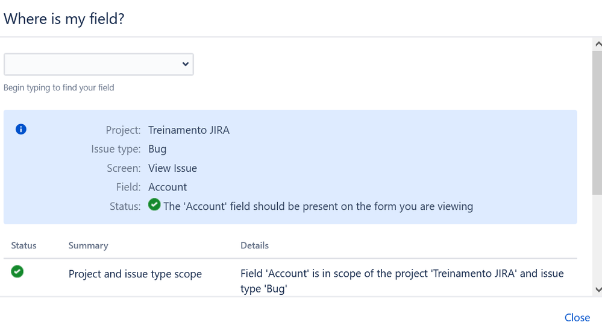Viewport: 602px width, 331px height.
Task: Click the 'Where is my field?' dialog title
Action: point(64,19)
